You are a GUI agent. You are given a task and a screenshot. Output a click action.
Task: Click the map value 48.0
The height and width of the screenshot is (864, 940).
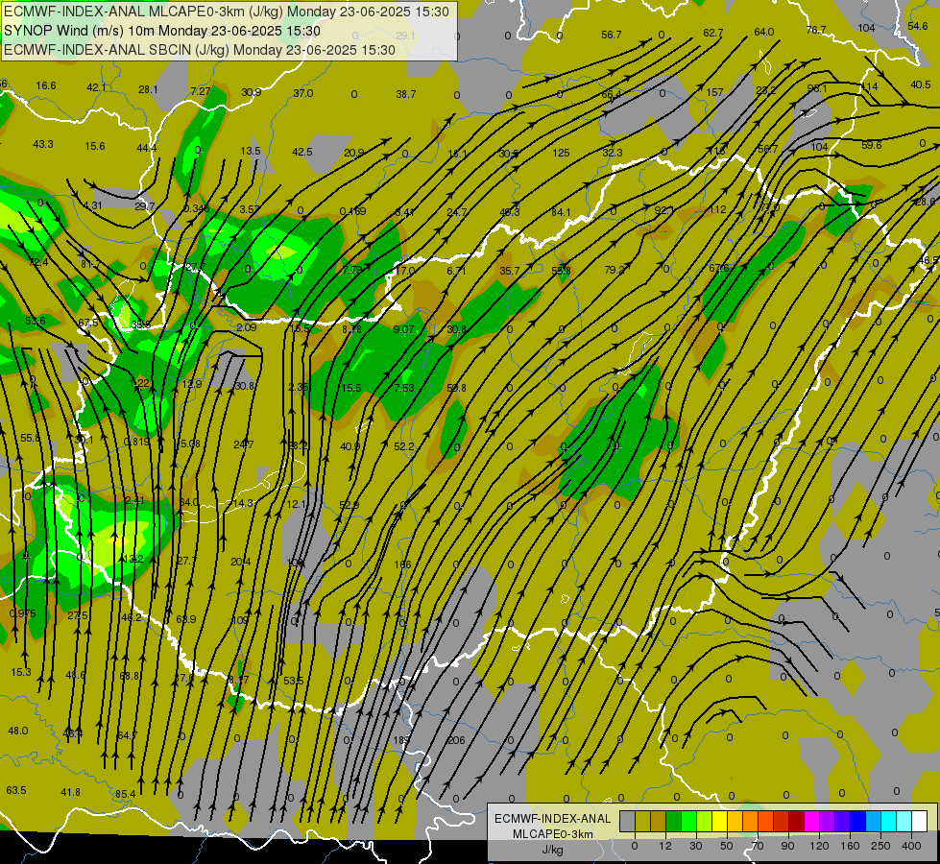click(x=18, y=731)
